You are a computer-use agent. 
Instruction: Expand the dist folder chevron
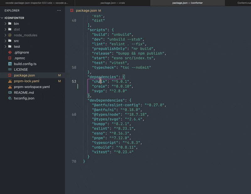click(5, 29)
